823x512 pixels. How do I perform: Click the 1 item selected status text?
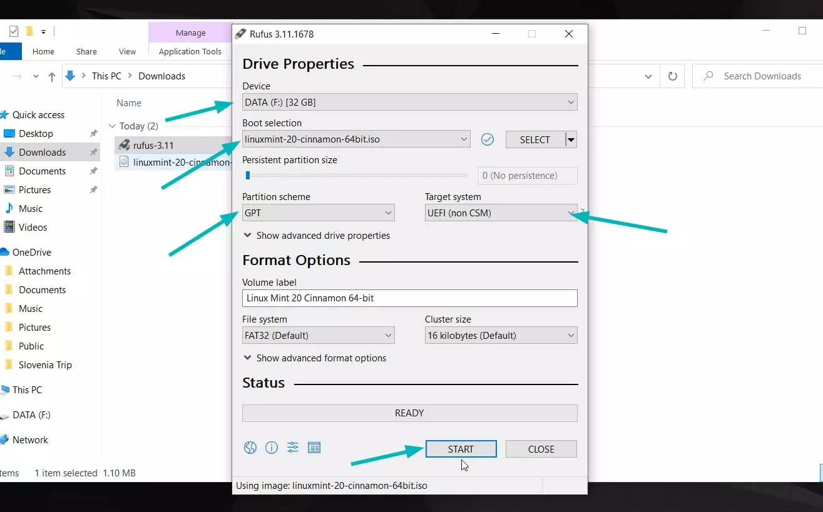(66, 473)
